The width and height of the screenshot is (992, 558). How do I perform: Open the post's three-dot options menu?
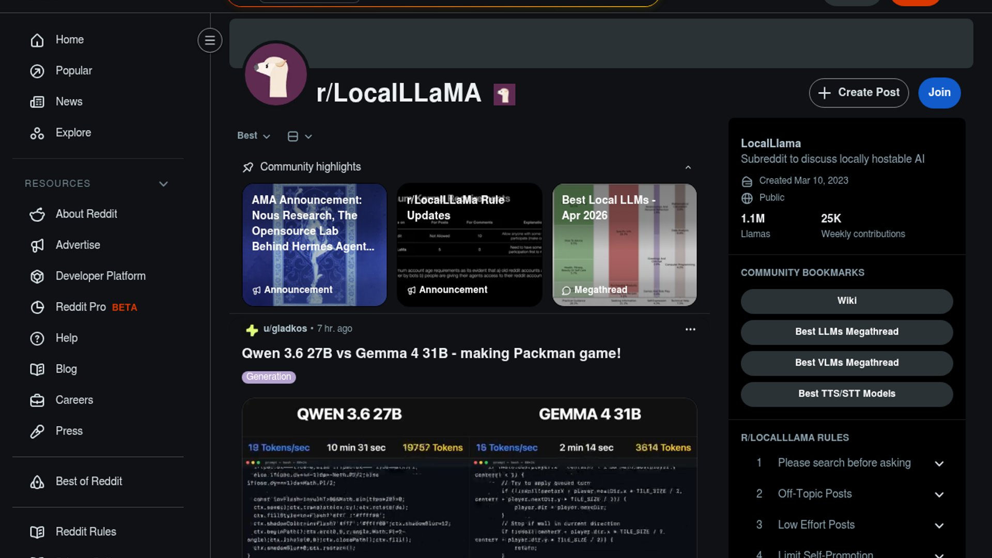coord(690,330)
